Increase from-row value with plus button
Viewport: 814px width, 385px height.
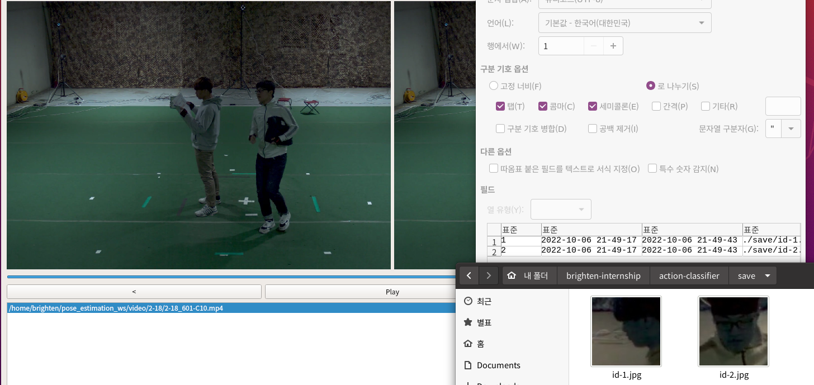613,46
